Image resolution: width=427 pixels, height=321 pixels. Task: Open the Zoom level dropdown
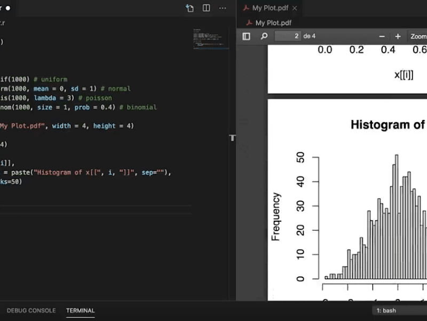pyautogui.click(x=417, y=36)
